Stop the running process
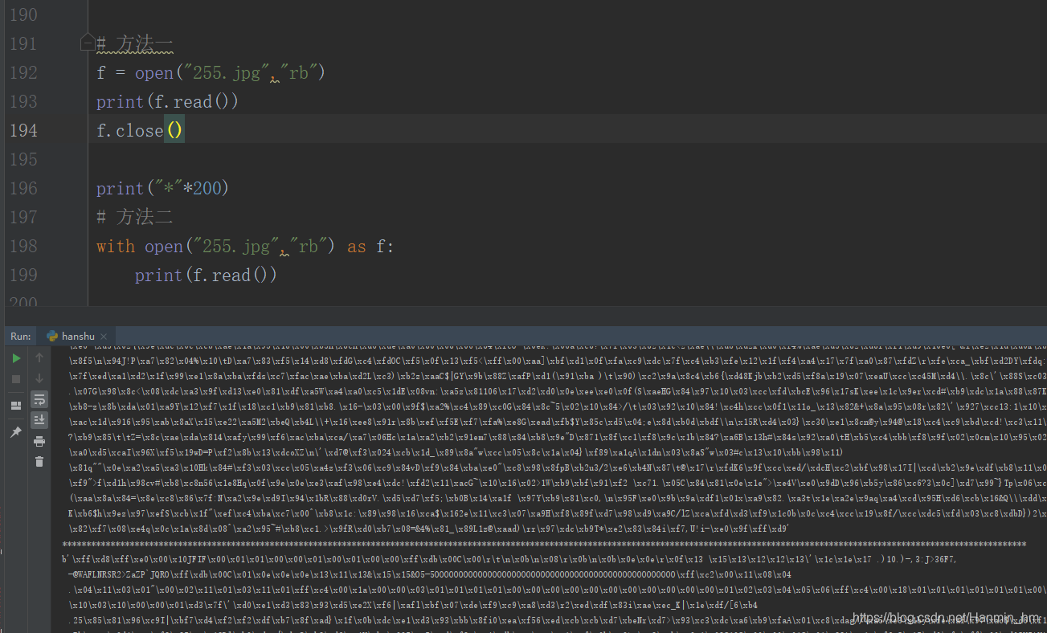The image size is (1047, 633). [16, 378]
